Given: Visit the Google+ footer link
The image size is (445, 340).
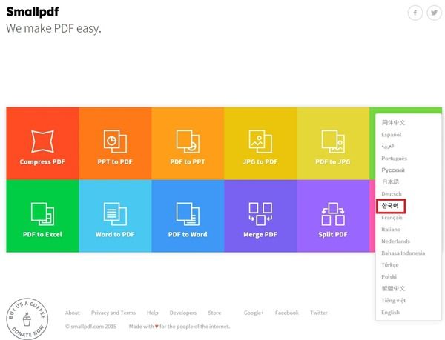Looking at the screenshot, I should (254, 313).
